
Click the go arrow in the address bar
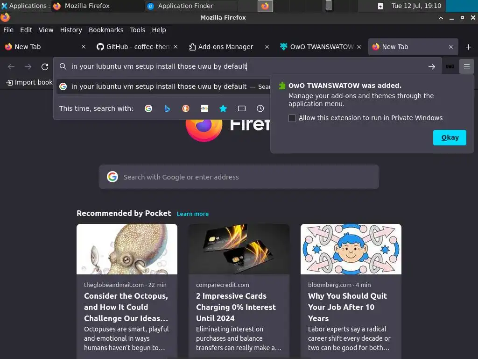pyautogui.click(x=432, y=66)
